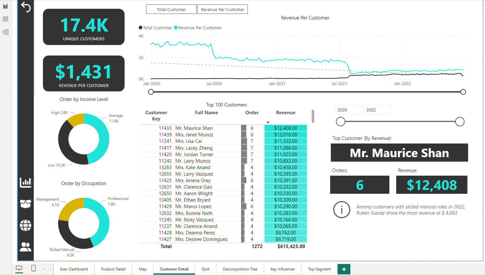
Task: Add a new page with plus button
Action: coord(344,269)
